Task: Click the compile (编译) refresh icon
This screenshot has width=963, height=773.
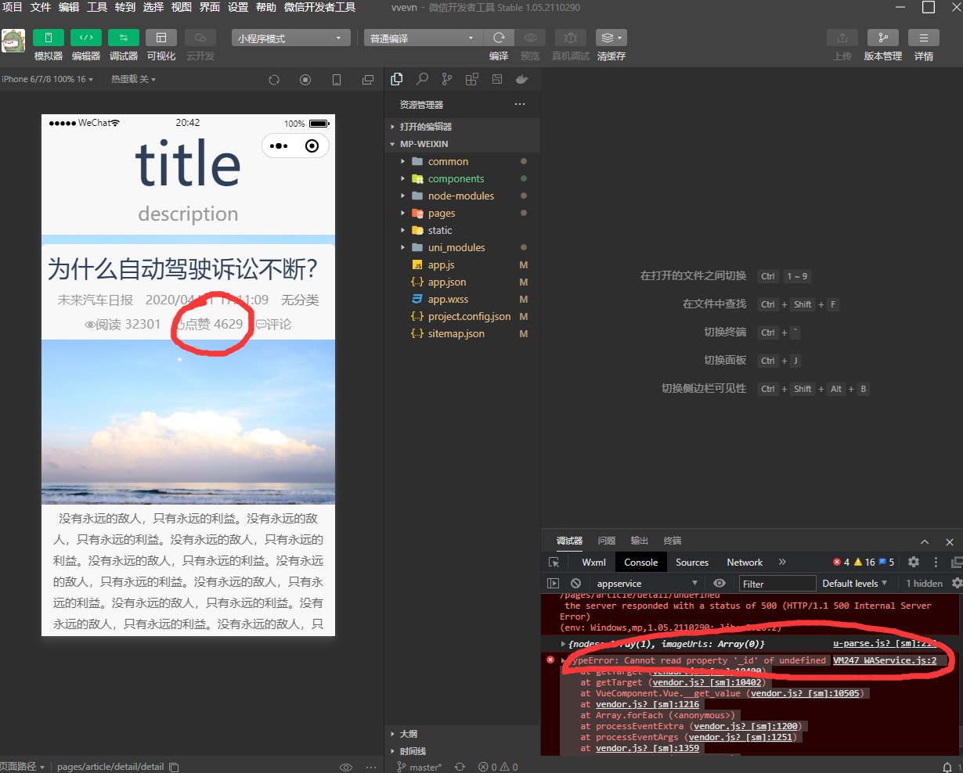Action: click(499, 38)
